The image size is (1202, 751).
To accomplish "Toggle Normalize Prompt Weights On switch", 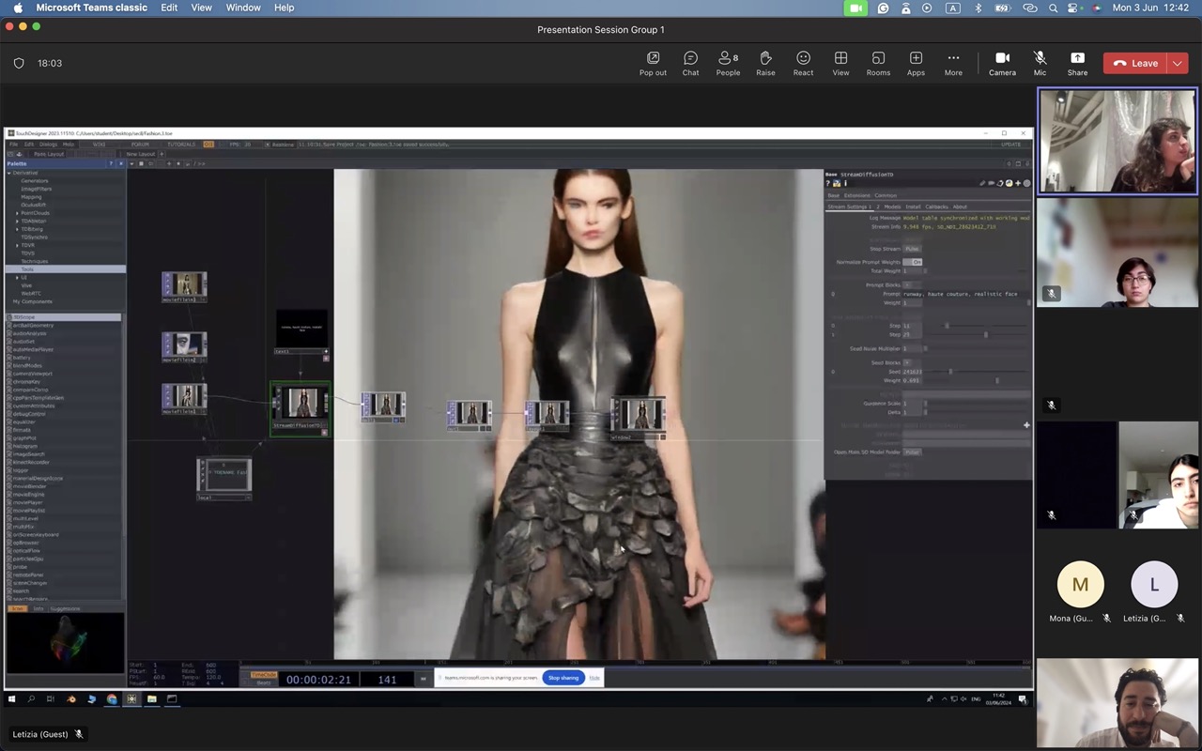I will (912, 262).
